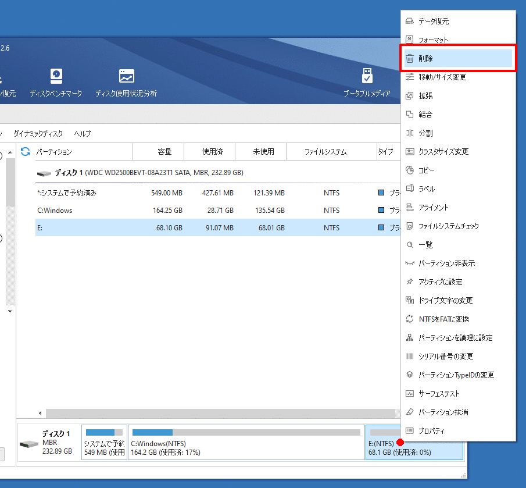Click the 移動/サイズ変更 menu icon
526x488 pixels.
pos(410,77)
